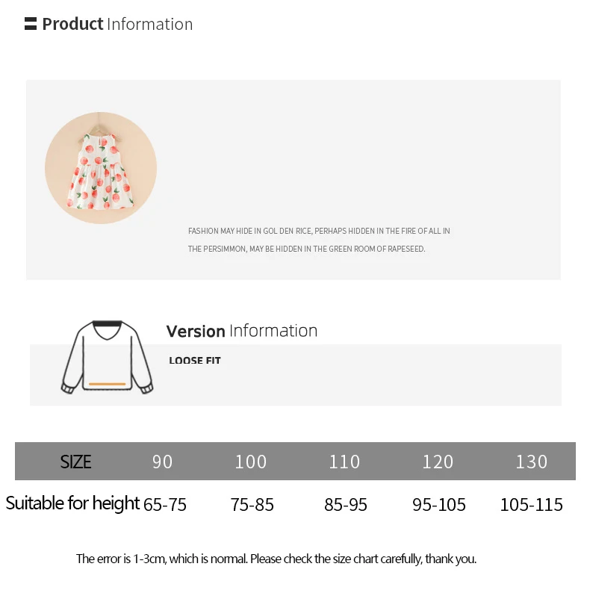590x596 pixels.
Task: Select the LOOSE FIT label
Action: [x=195, y=361]
